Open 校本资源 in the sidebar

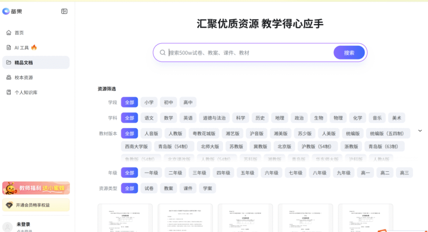(36, 78)
